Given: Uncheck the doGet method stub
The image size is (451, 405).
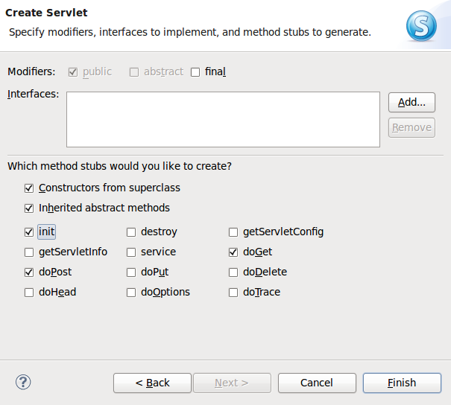Looking at the screenshot, I should pyautogui.click(x=233, y=252).
